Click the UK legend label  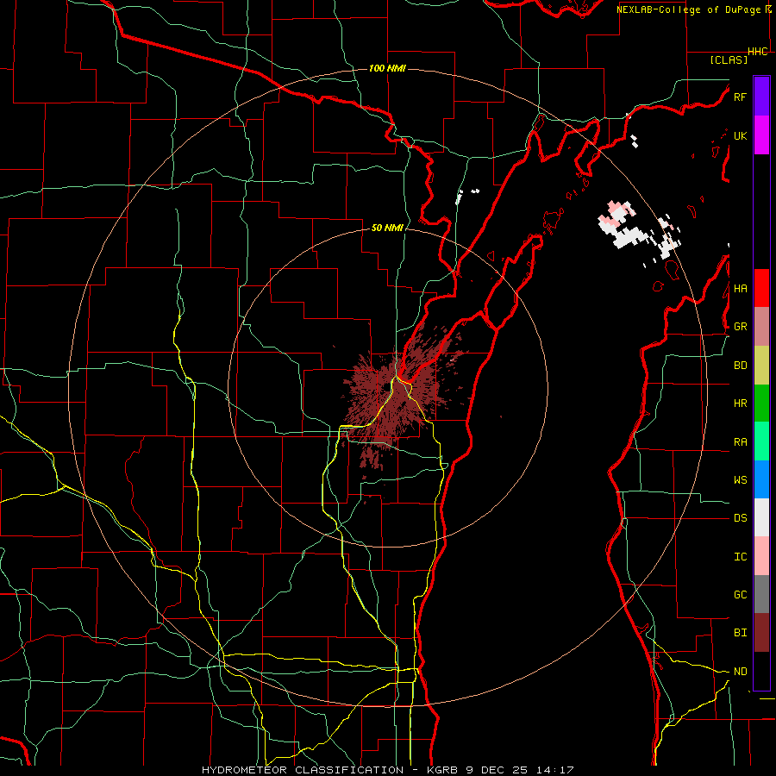pos(740,135)
